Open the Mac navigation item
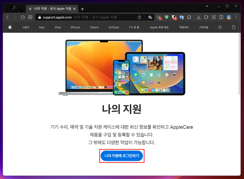The image size is (244, 179). [42, 27]
